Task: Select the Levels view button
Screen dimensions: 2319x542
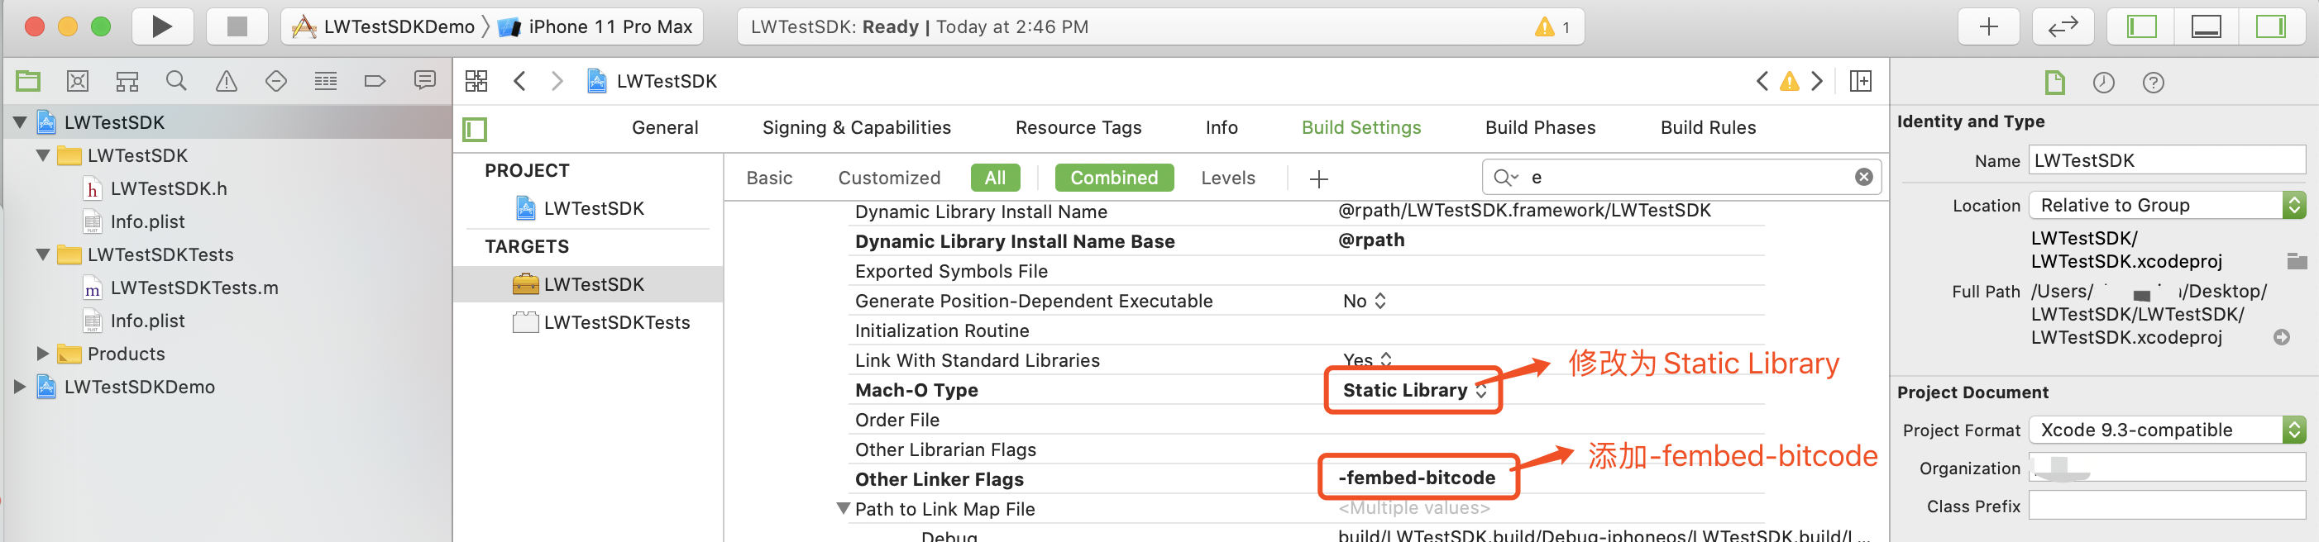Action: tap(1227, 178)
